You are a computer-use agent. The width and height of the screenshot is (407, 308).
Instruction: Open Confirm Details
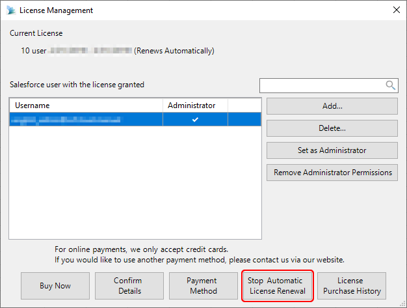[x=129, y=286]
